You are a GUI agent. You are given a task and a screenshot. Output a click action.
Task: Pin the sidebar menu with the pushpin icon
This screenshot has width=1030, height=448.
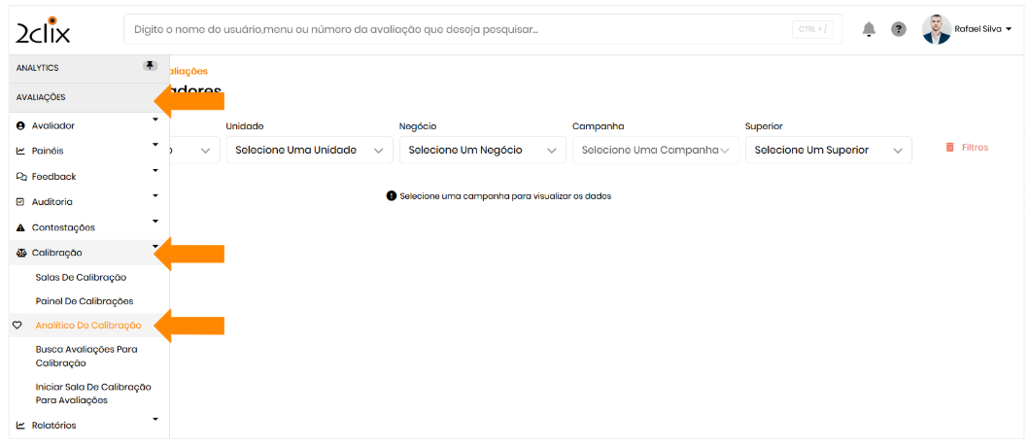150,65
